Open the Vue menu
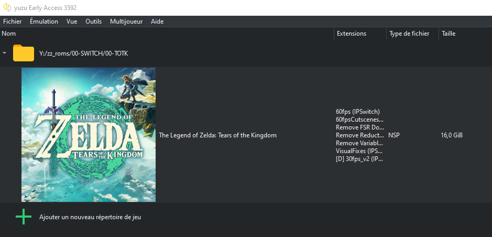This screenshot has height=237, width=492. [72, 21]
